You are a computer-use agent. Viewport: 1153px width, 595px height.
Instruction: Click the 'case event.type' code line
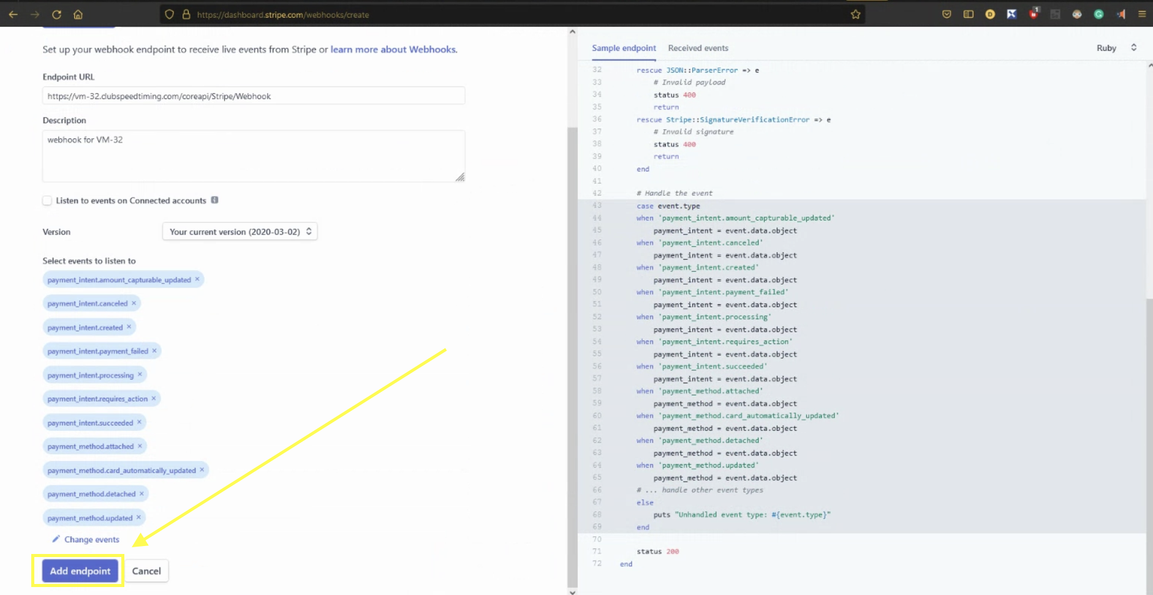pyautogui.click(x=668, y=206)
